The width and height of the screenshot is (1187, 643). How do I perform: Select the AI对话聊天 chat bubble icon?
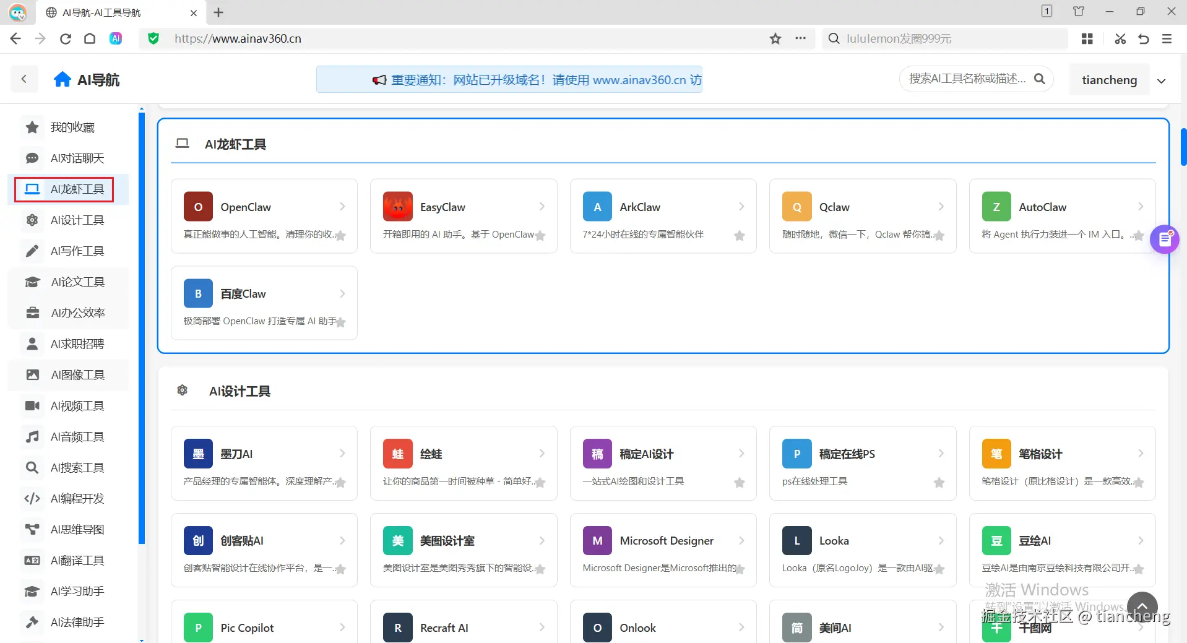click(32, 158)
